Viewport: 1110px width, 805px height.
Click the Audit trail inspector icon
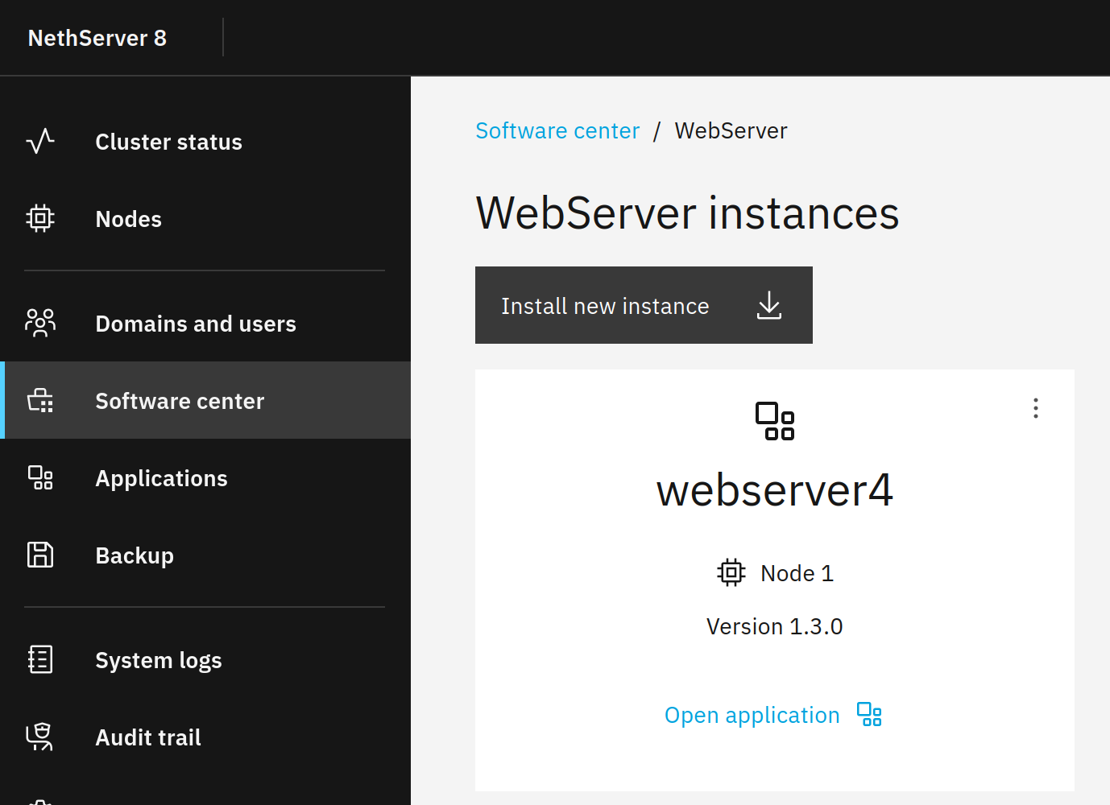pos(40,737)
